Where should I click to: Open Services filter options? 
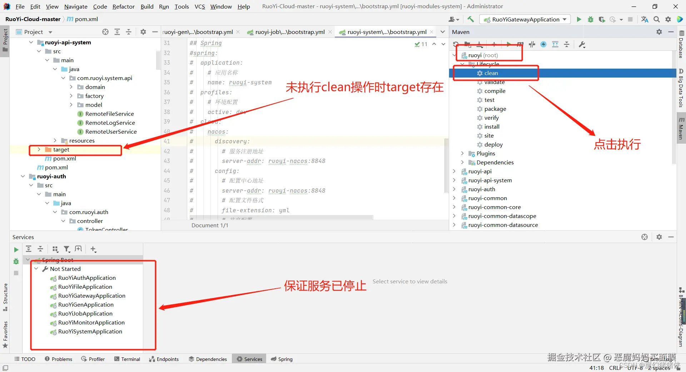(67, 249)
